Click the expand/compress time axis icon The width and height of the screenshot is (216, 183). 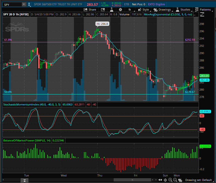coord(160,180)
